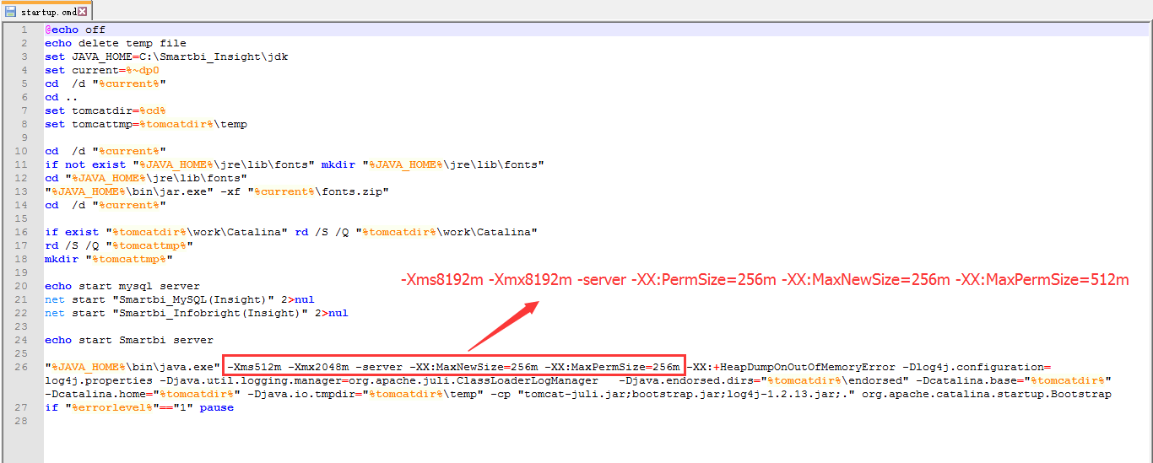Click the 'if exist' work\Catalina rd line

(x=291, y=232)
